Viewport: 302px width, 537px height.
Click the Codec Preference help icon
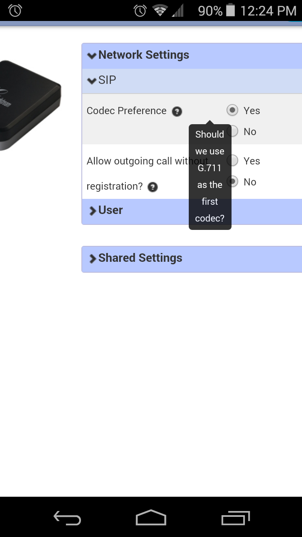tap(177, 112)
